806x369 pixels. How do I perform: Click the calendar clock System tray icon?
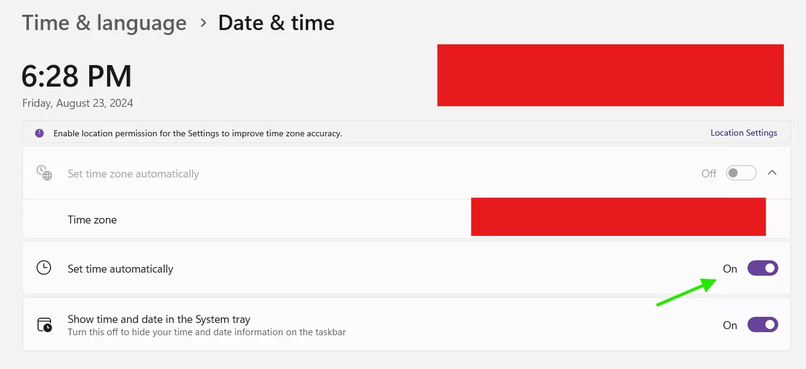(44, 325)
